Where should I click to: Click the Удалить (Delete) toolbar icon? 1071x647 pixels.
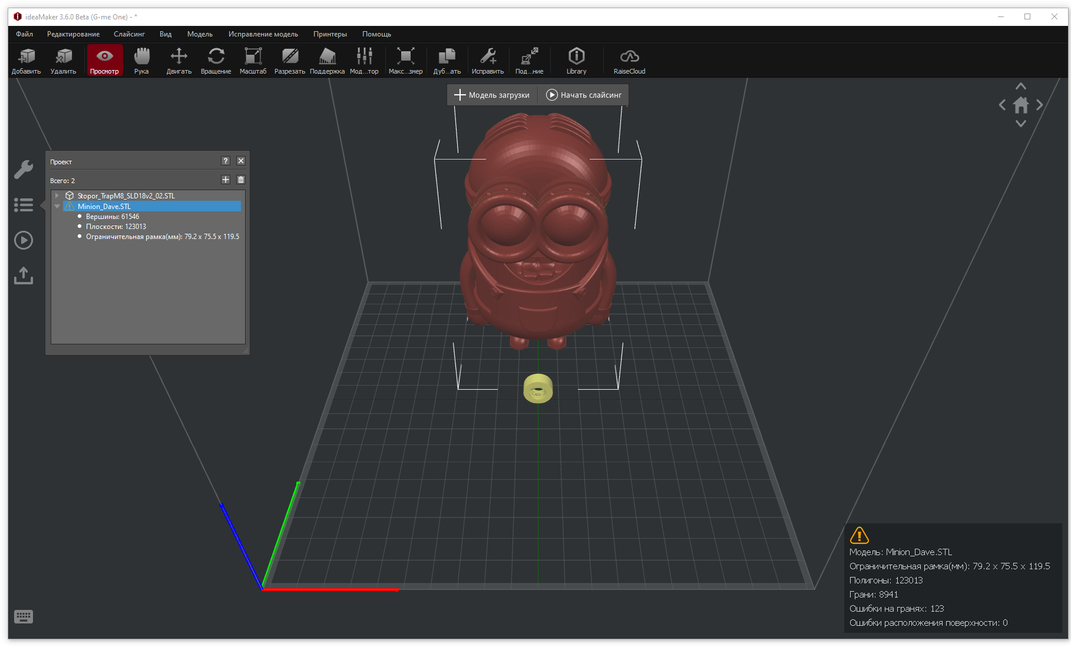(x=64, y=61)
